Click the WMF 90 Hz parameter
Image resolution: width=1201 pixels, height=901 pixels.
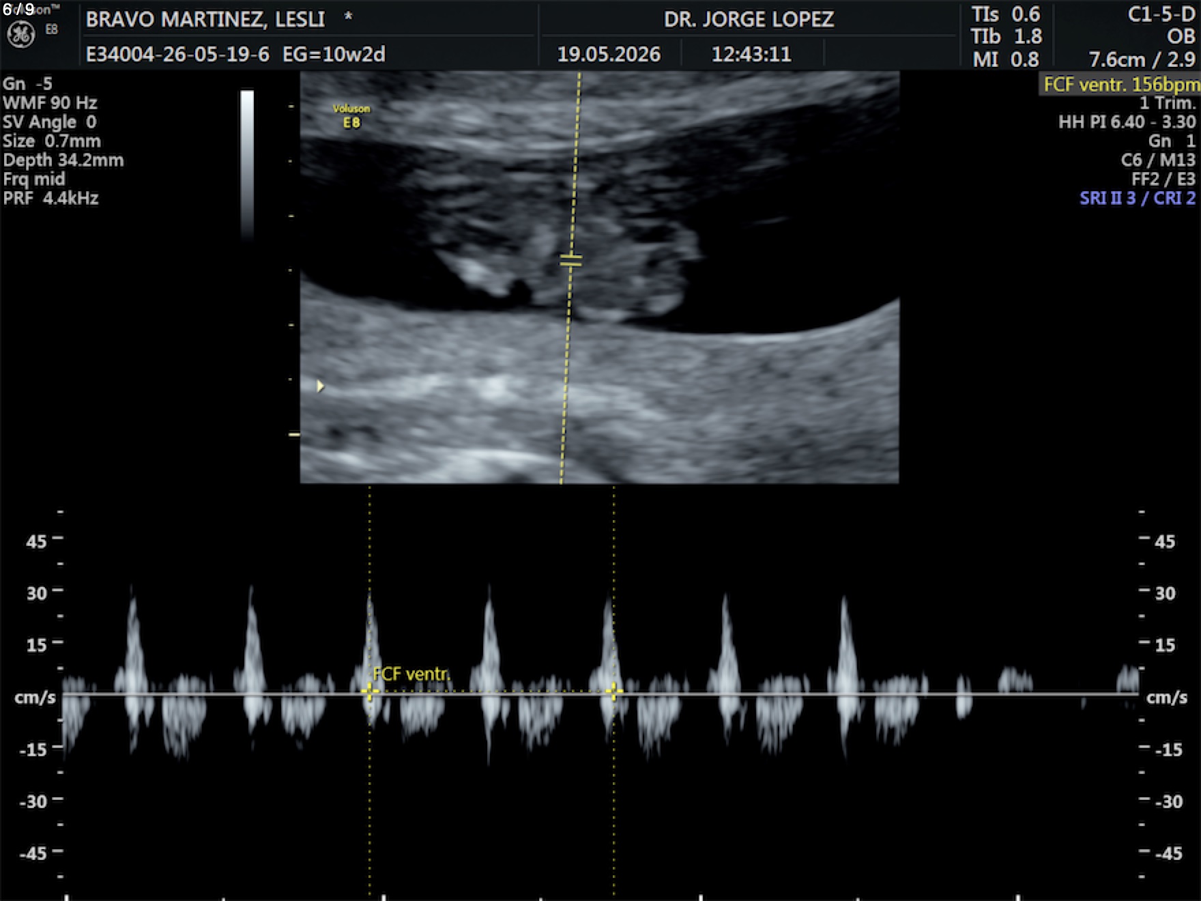point(50,103)
